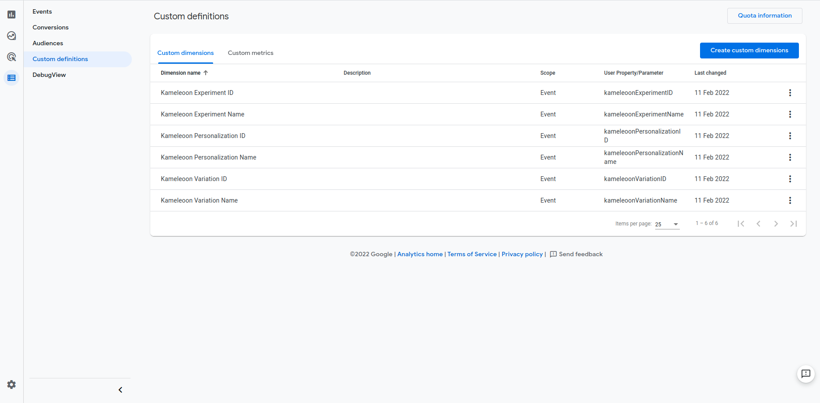Open more options for Kameleoon Experiment Name
The height and width of the screenshot is (403, 820).
790,114
